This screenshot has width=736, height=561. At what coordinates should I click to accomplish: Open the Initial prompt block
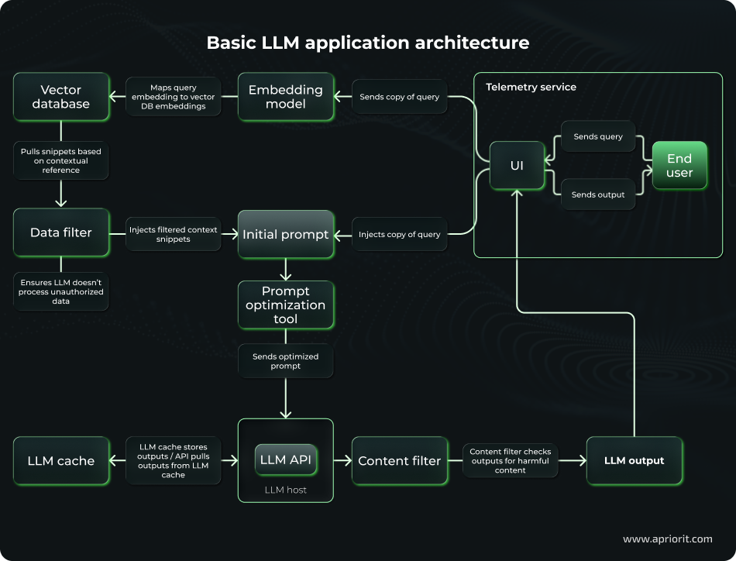click(286, 234)
